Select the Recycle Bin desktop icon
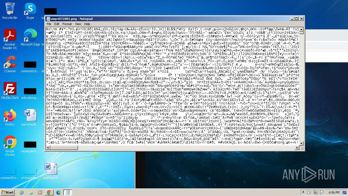Image resolution: width=348 pixels, height=196 pixels. click(10, 11)
